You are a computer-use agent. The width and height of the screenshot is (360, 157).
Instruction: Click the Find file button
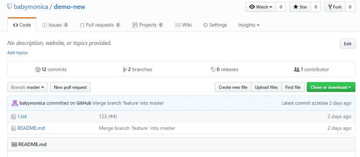293,87
